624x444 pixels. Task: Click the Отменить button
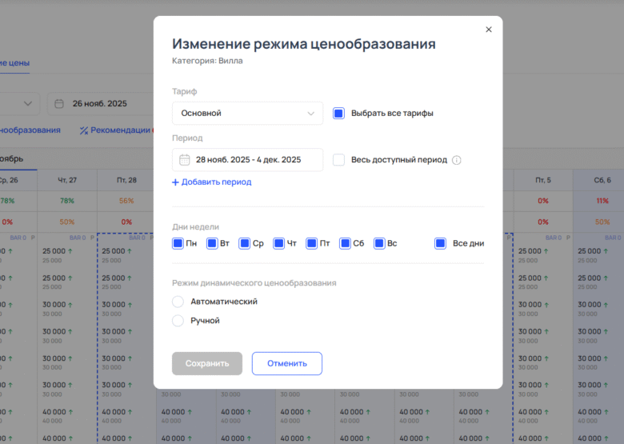[287, 363]
